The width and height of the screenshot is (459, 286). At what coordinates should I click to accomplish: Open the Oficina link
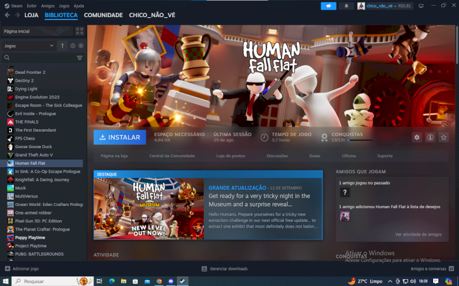click(x=349, y=156)
